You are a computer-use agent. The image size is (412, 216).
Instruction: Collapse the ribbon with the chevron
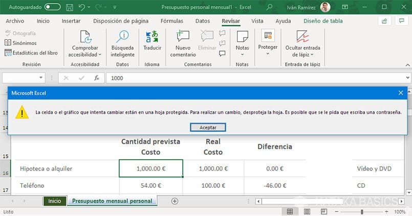pos(407,65)
